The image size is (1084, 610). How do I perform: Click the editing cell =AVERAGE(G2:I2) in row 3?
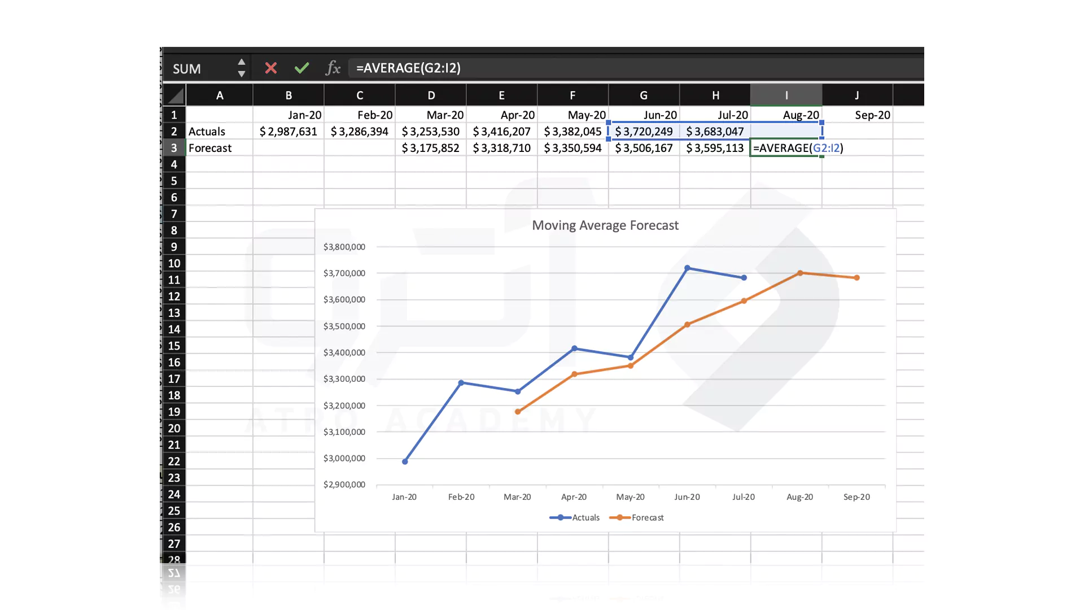coord(786,148)
